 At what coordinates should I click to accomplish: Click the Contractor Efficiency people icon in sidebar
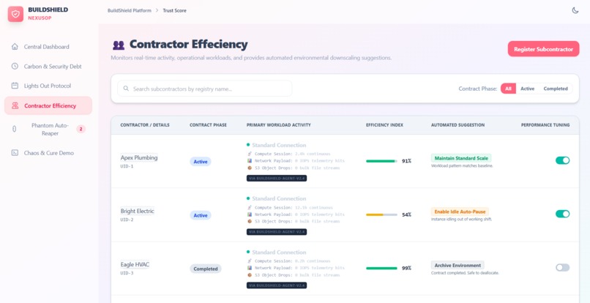(x=15, y=106)
